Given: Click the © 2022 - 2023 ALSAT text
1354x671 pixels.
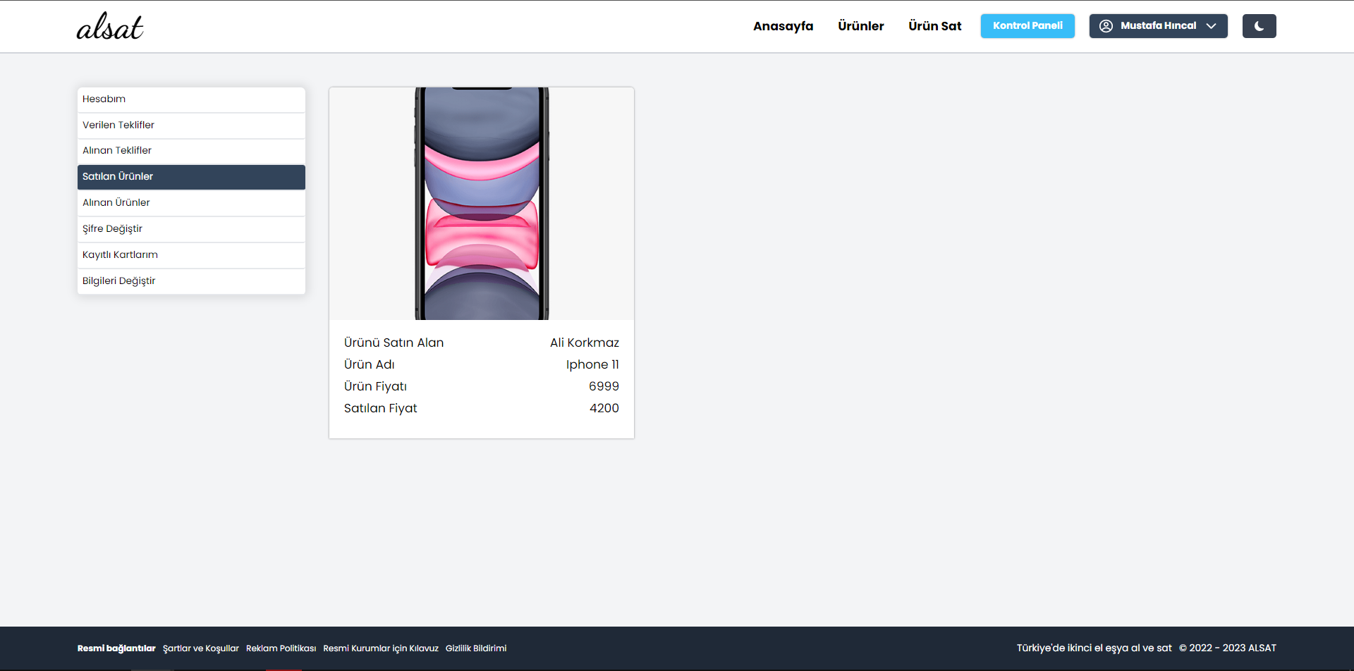Looking at the screenshot, I should 1228,648.
